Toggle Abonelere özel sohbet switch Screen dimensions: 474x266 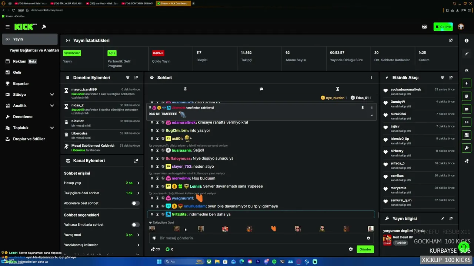(136, 203)
